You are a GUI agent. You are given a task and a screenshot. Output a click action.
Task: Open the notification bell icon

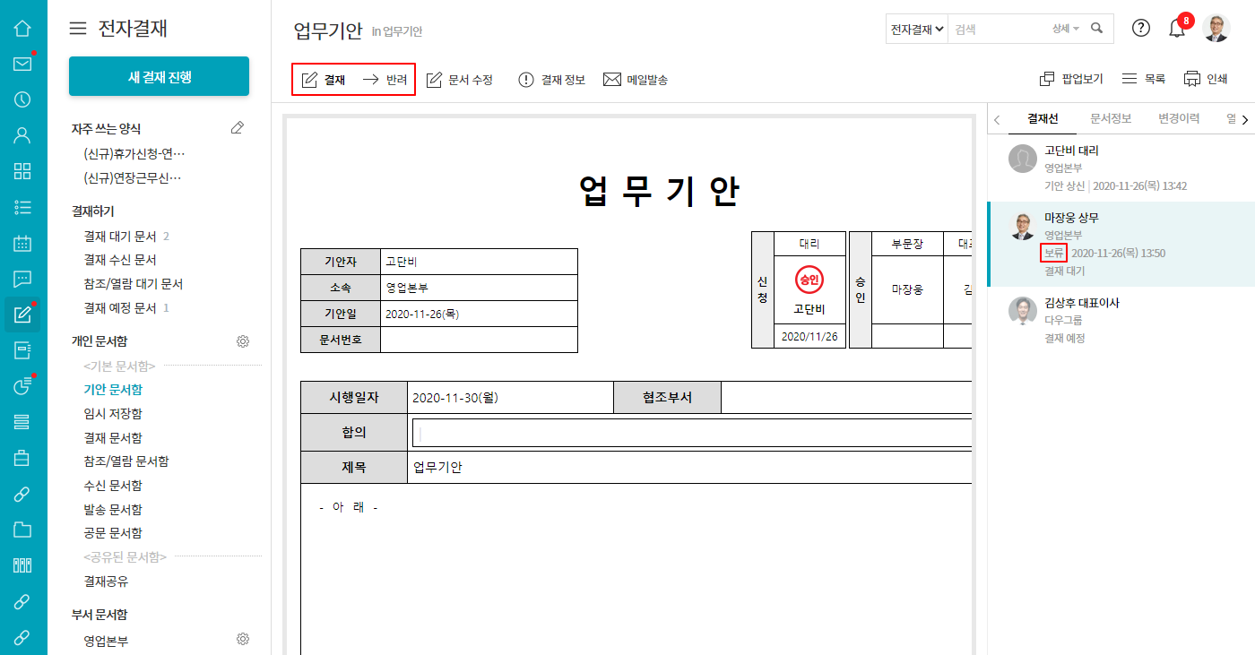(1177, 29)
